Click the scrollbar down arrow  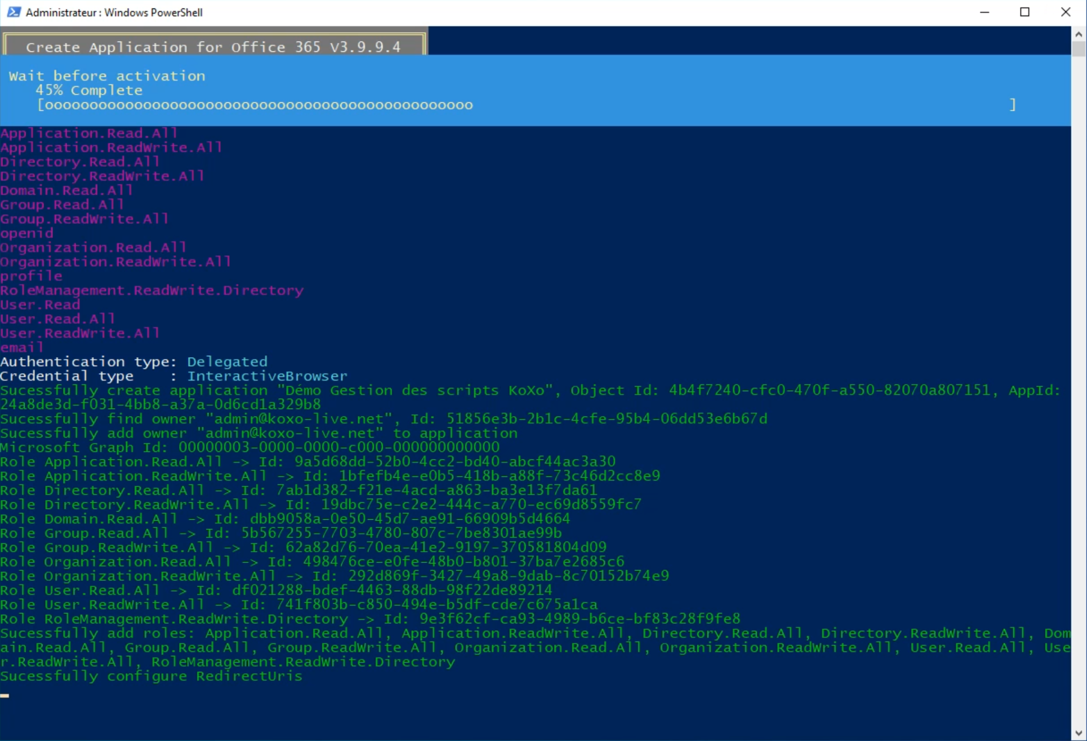(1079, 733)
